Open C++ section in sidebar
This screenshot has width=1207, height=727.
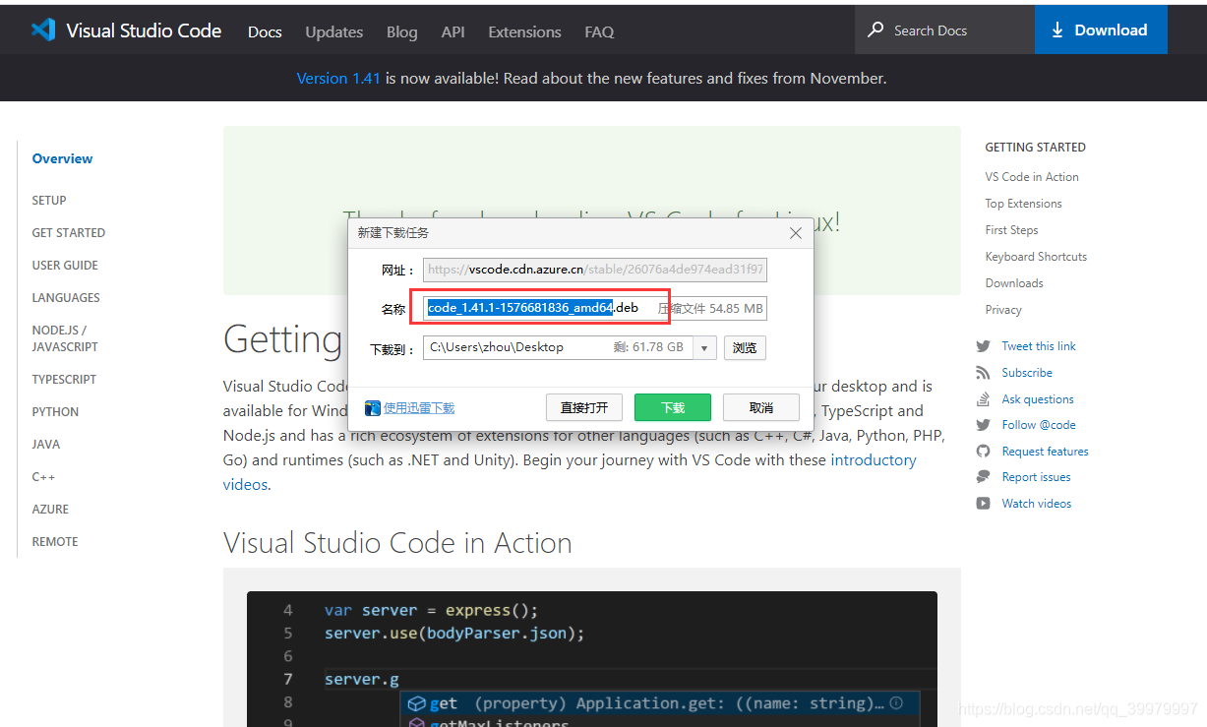[x=44, y=477]
